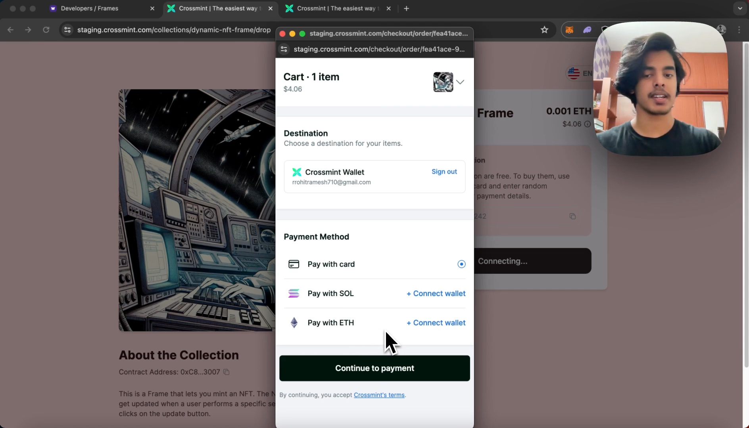Image resolution: width=749 pixels, height=428 pixels.
Task: Bookmark this page with star icon
Action: point(544,30)
